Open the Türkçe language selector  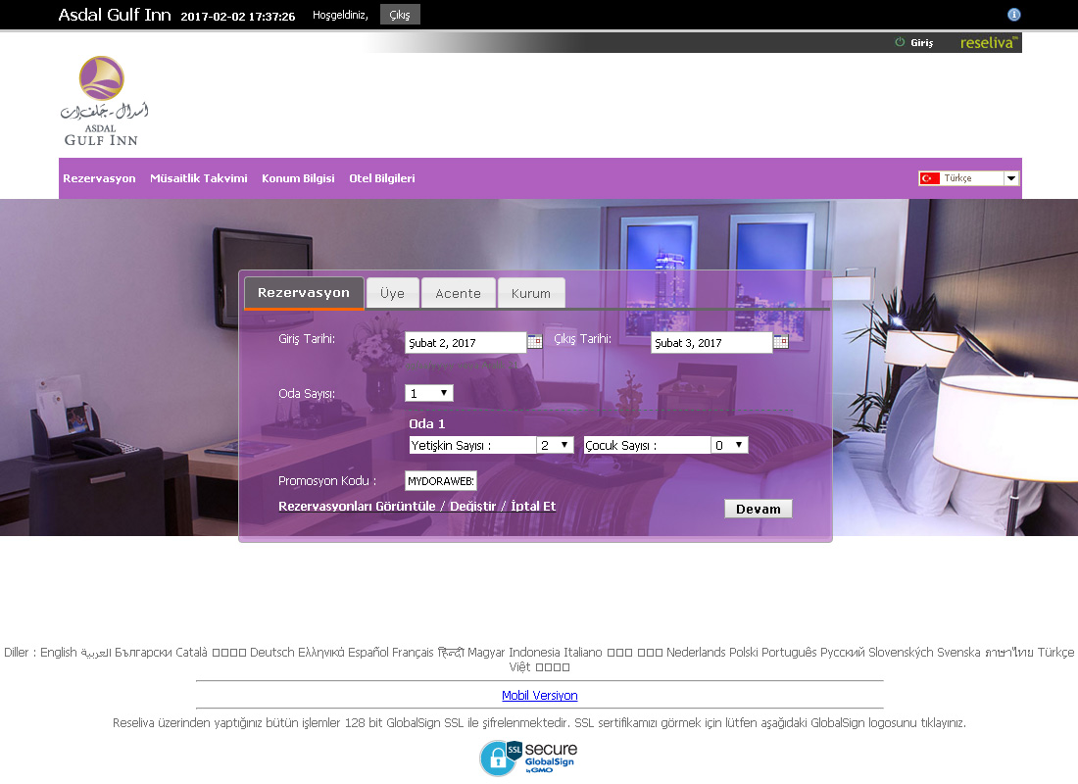point(968,178)
